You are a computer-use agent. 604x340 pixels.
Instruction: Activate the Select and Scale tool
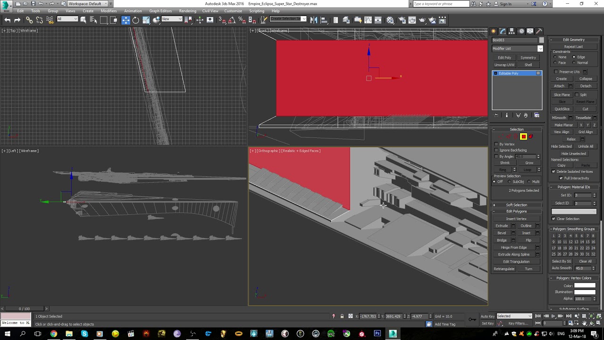point(146,20)
